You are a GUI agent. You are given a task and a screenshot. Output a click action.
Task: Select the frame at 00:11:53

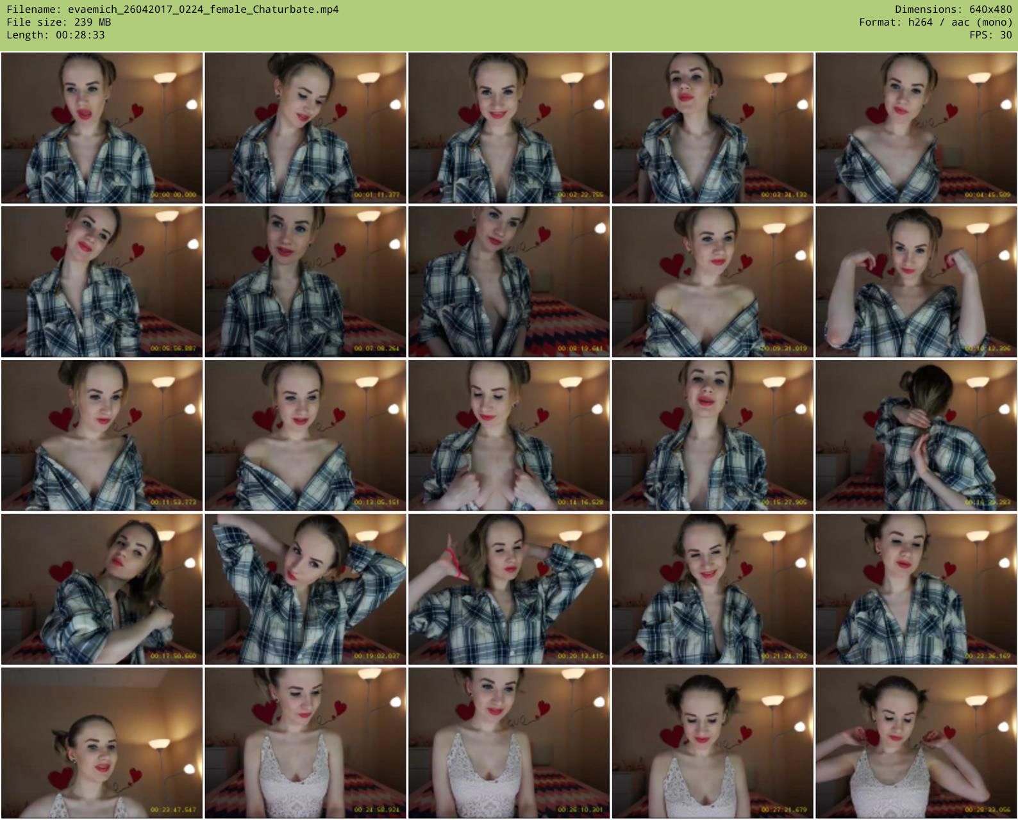pos(102,435)
